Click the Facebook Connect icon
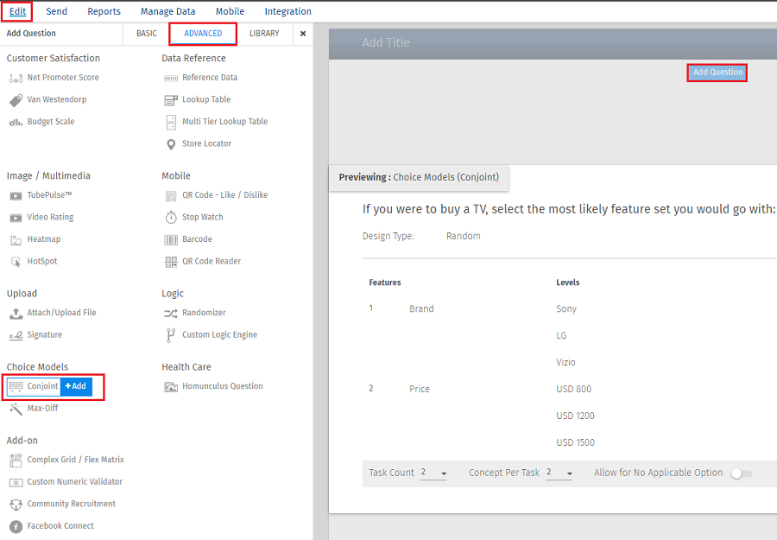 pyautogui.click(x=16, y=526)
